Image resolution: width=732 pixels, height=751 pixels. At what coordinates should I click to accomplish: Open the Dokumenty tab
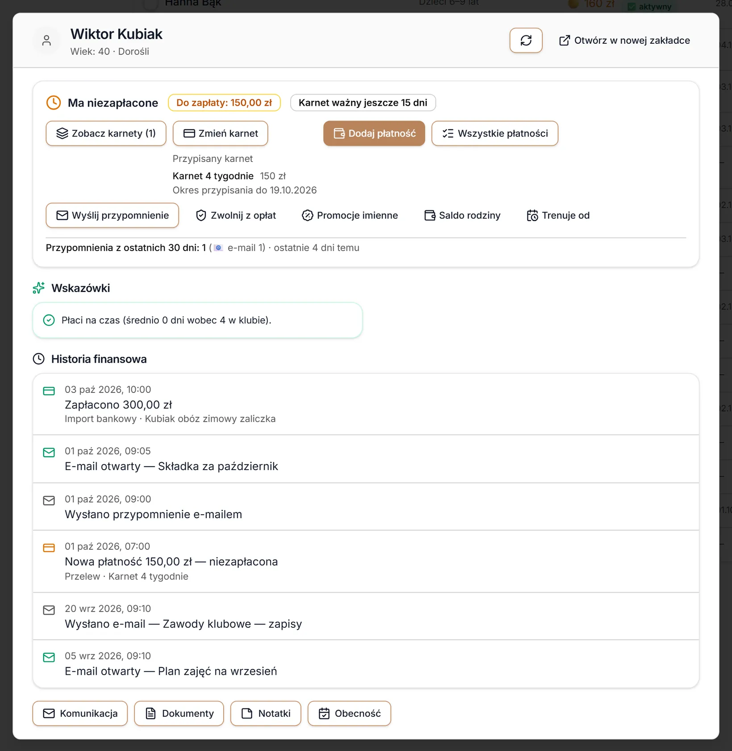(x=179, y=714)
